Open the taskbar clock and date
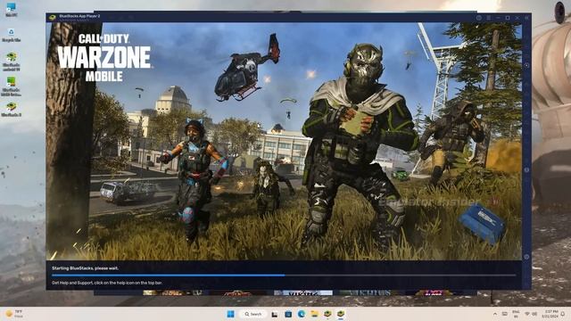Image resolution: width=571 pixels, height=321 pixels. point(550,314)
